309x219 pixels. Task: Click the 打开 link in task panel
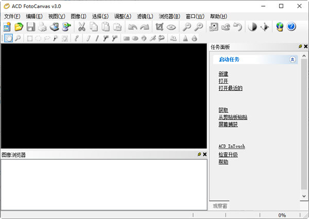[x=224, y=81]
